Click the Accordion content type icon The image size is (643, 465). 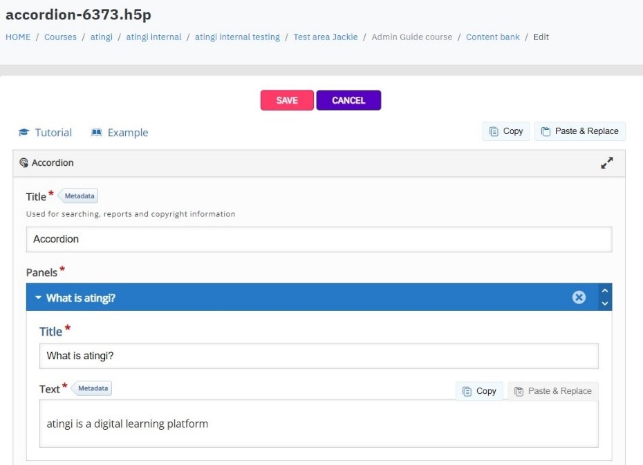24,162
